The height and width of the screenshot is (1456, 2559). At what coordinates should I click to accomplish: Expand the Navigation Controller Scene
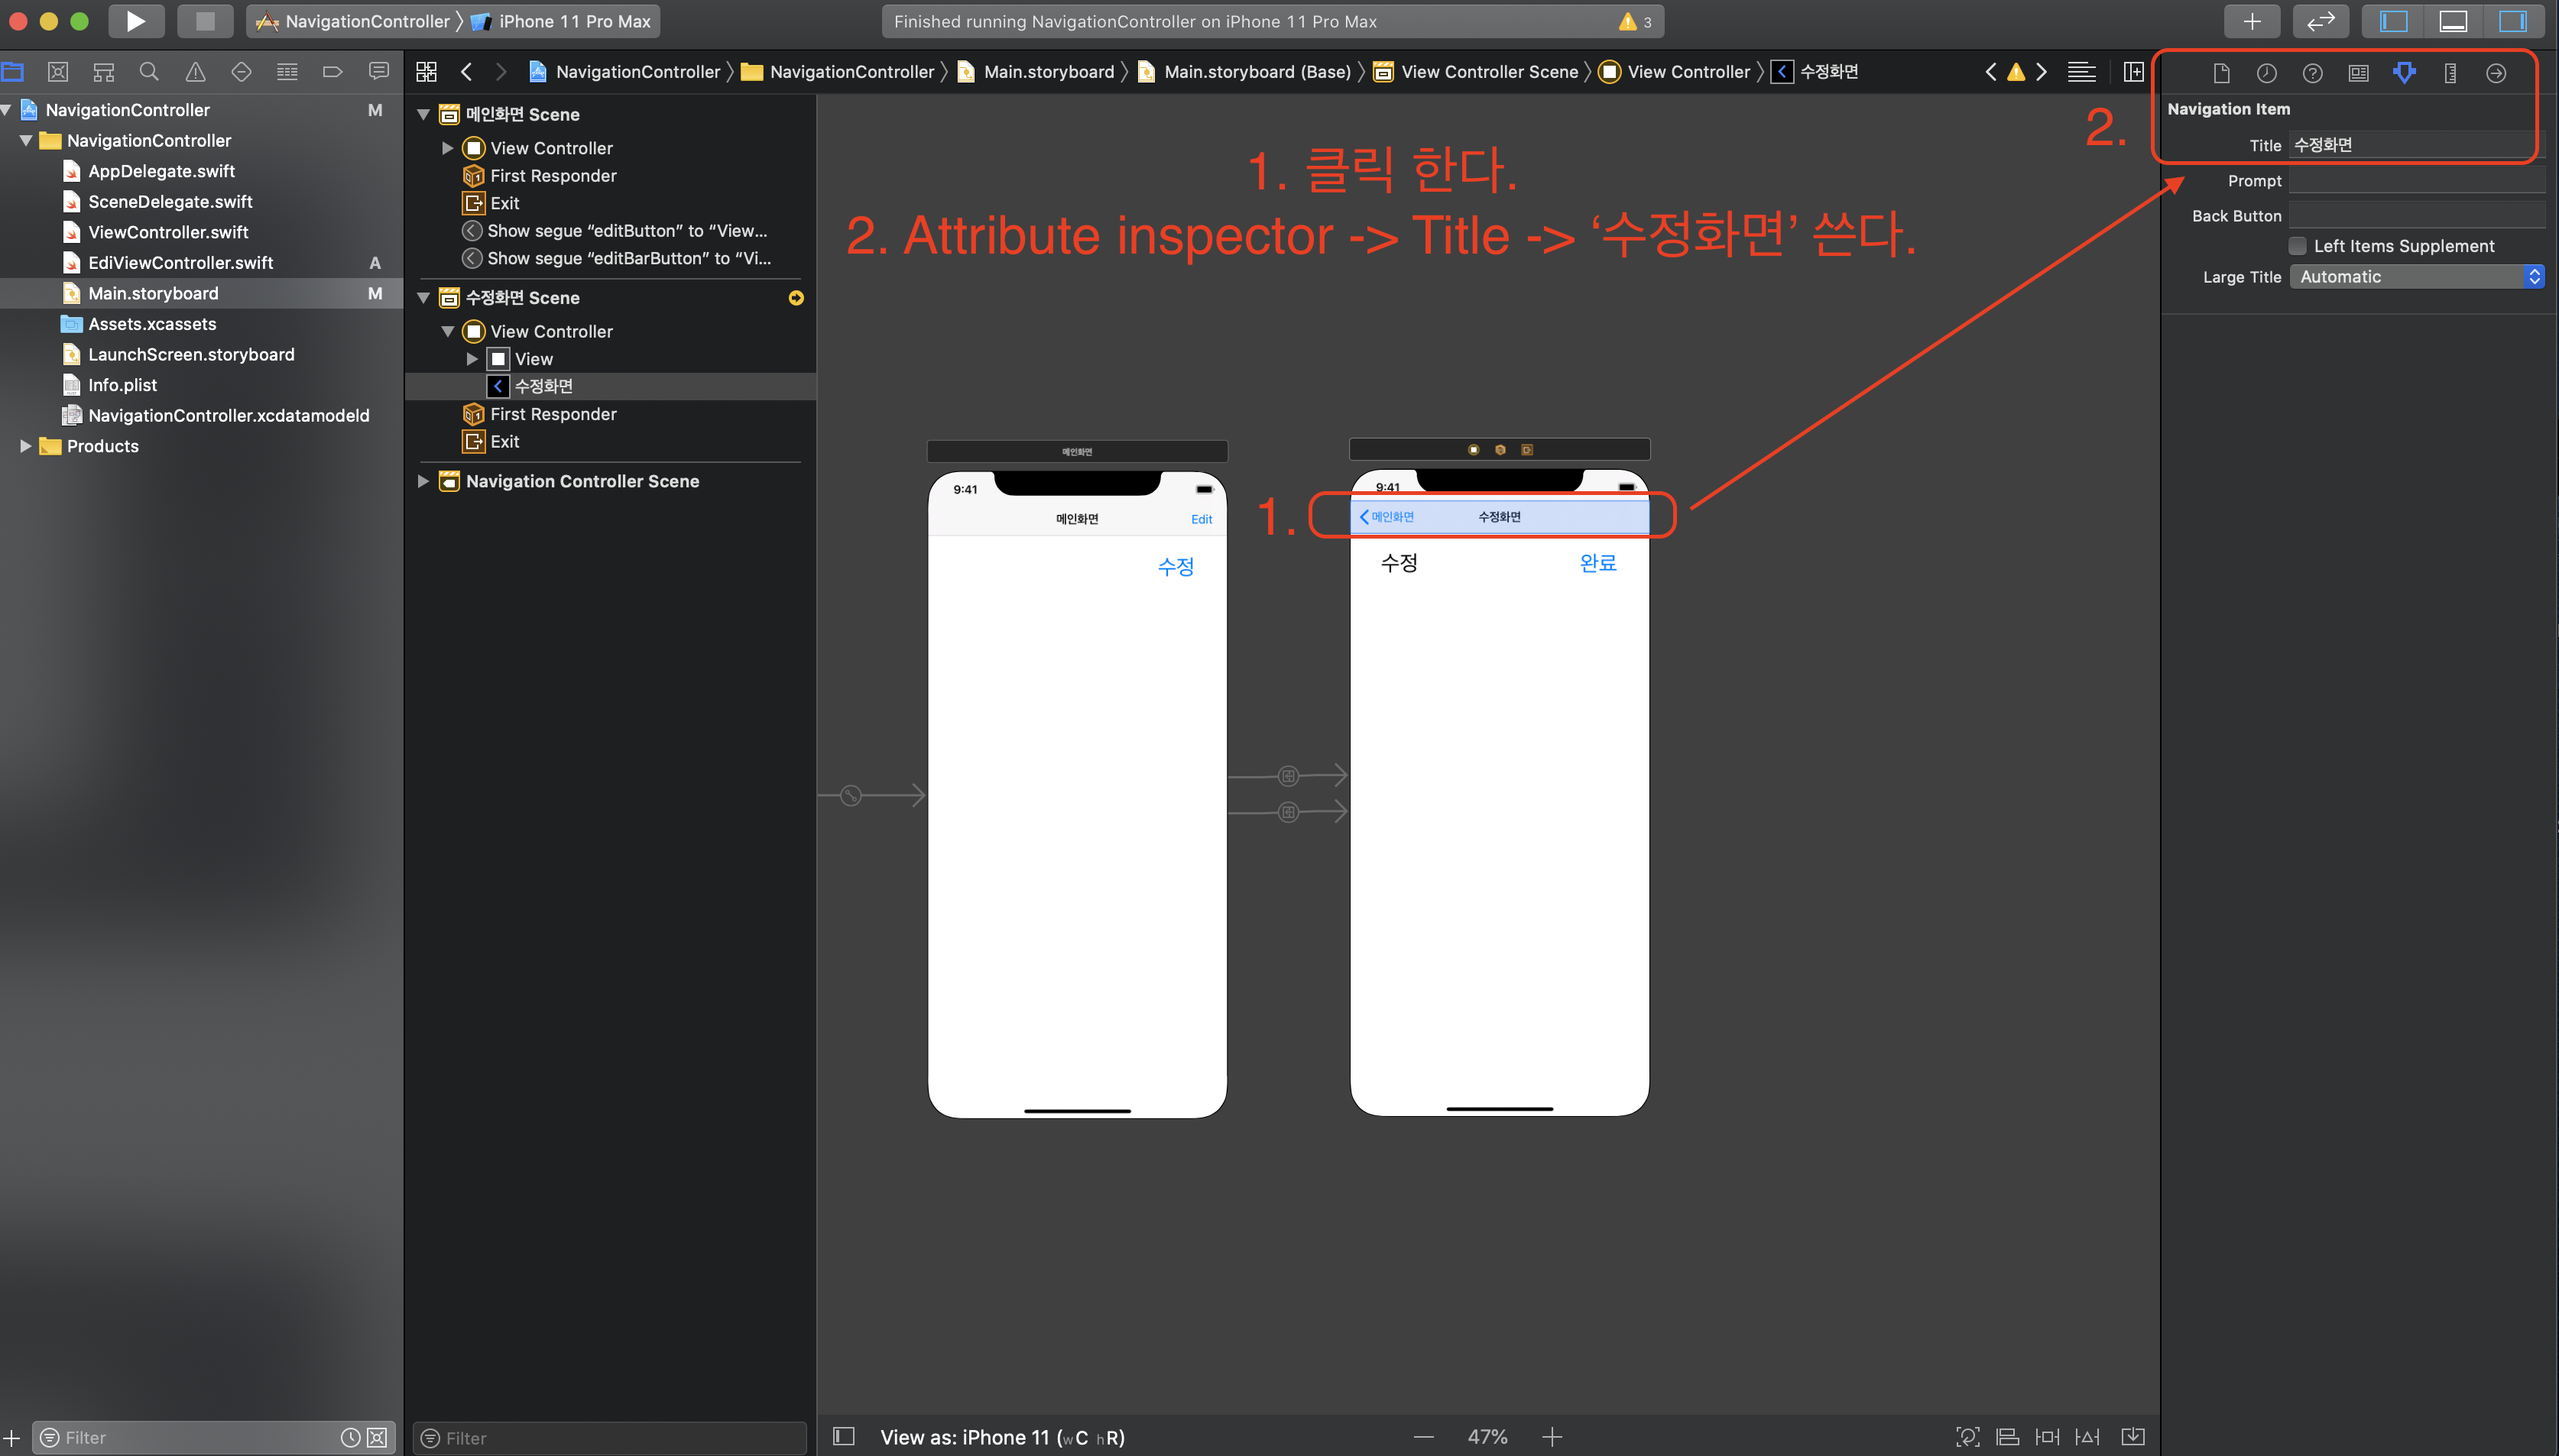click(x=423, y=481)
